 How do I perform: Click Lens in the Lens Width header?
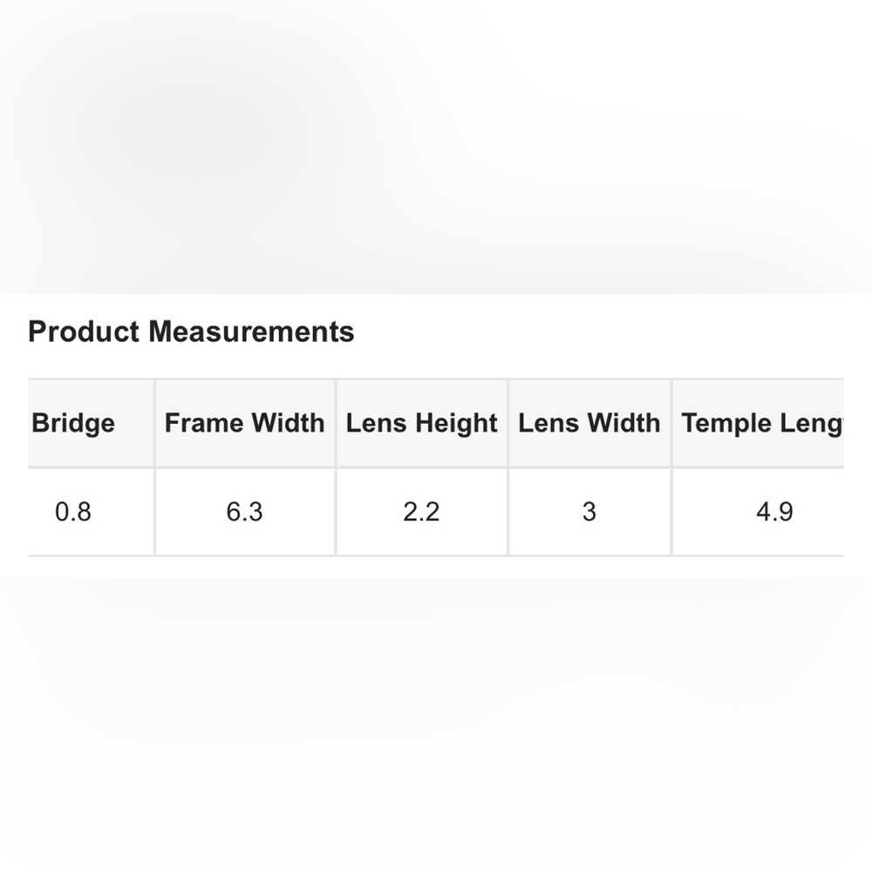pos(544,424)
